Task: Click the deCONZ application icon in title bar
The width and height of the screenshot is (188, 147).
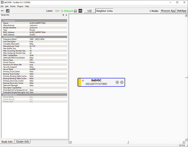Action: [x=2, y=2]
